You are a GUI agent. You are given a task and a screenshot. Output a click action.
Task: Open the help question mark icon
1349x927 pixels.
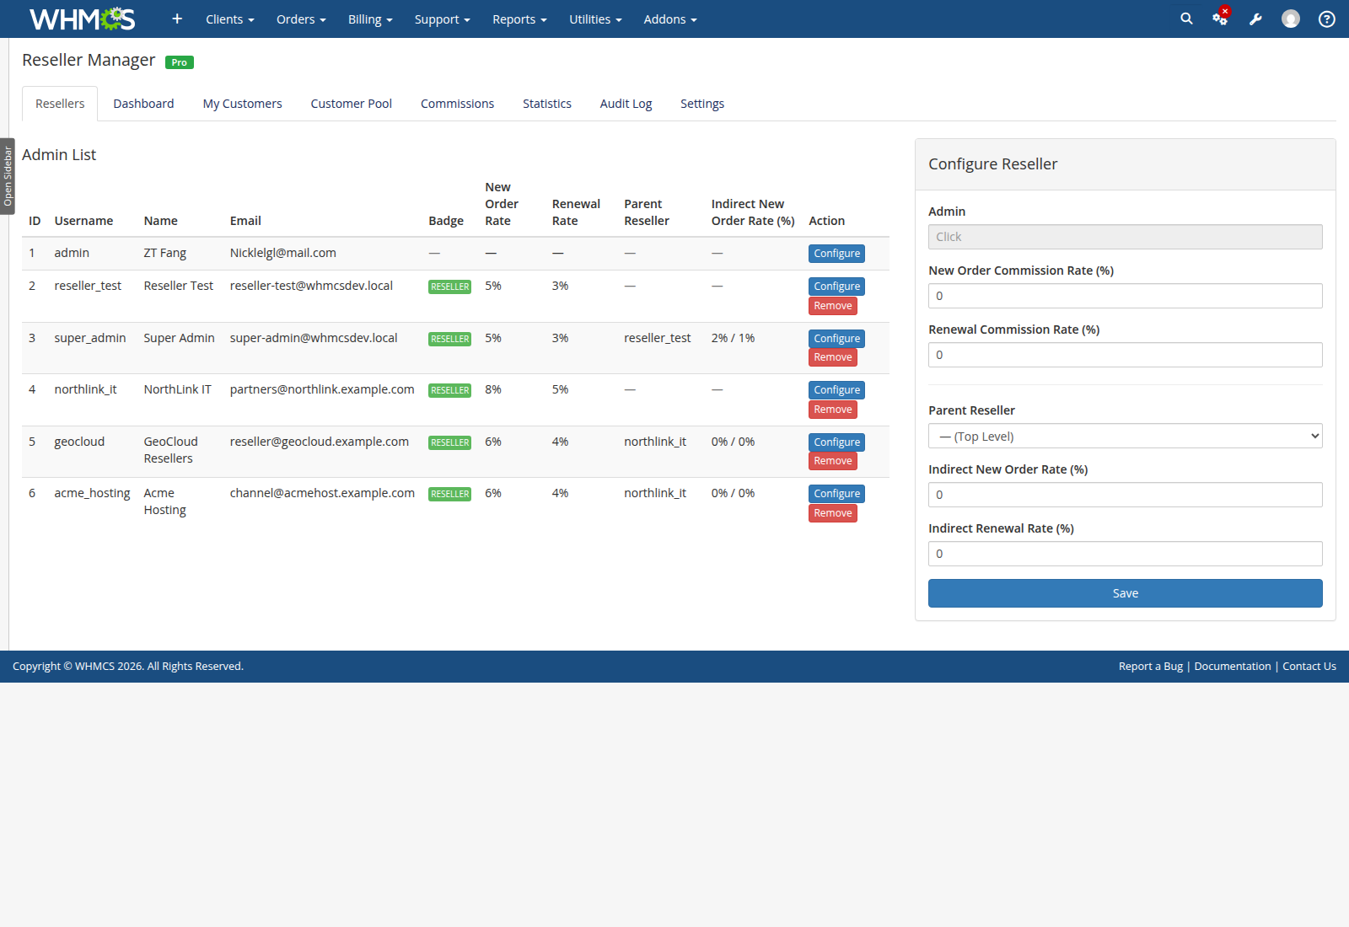click(1327, 19)
